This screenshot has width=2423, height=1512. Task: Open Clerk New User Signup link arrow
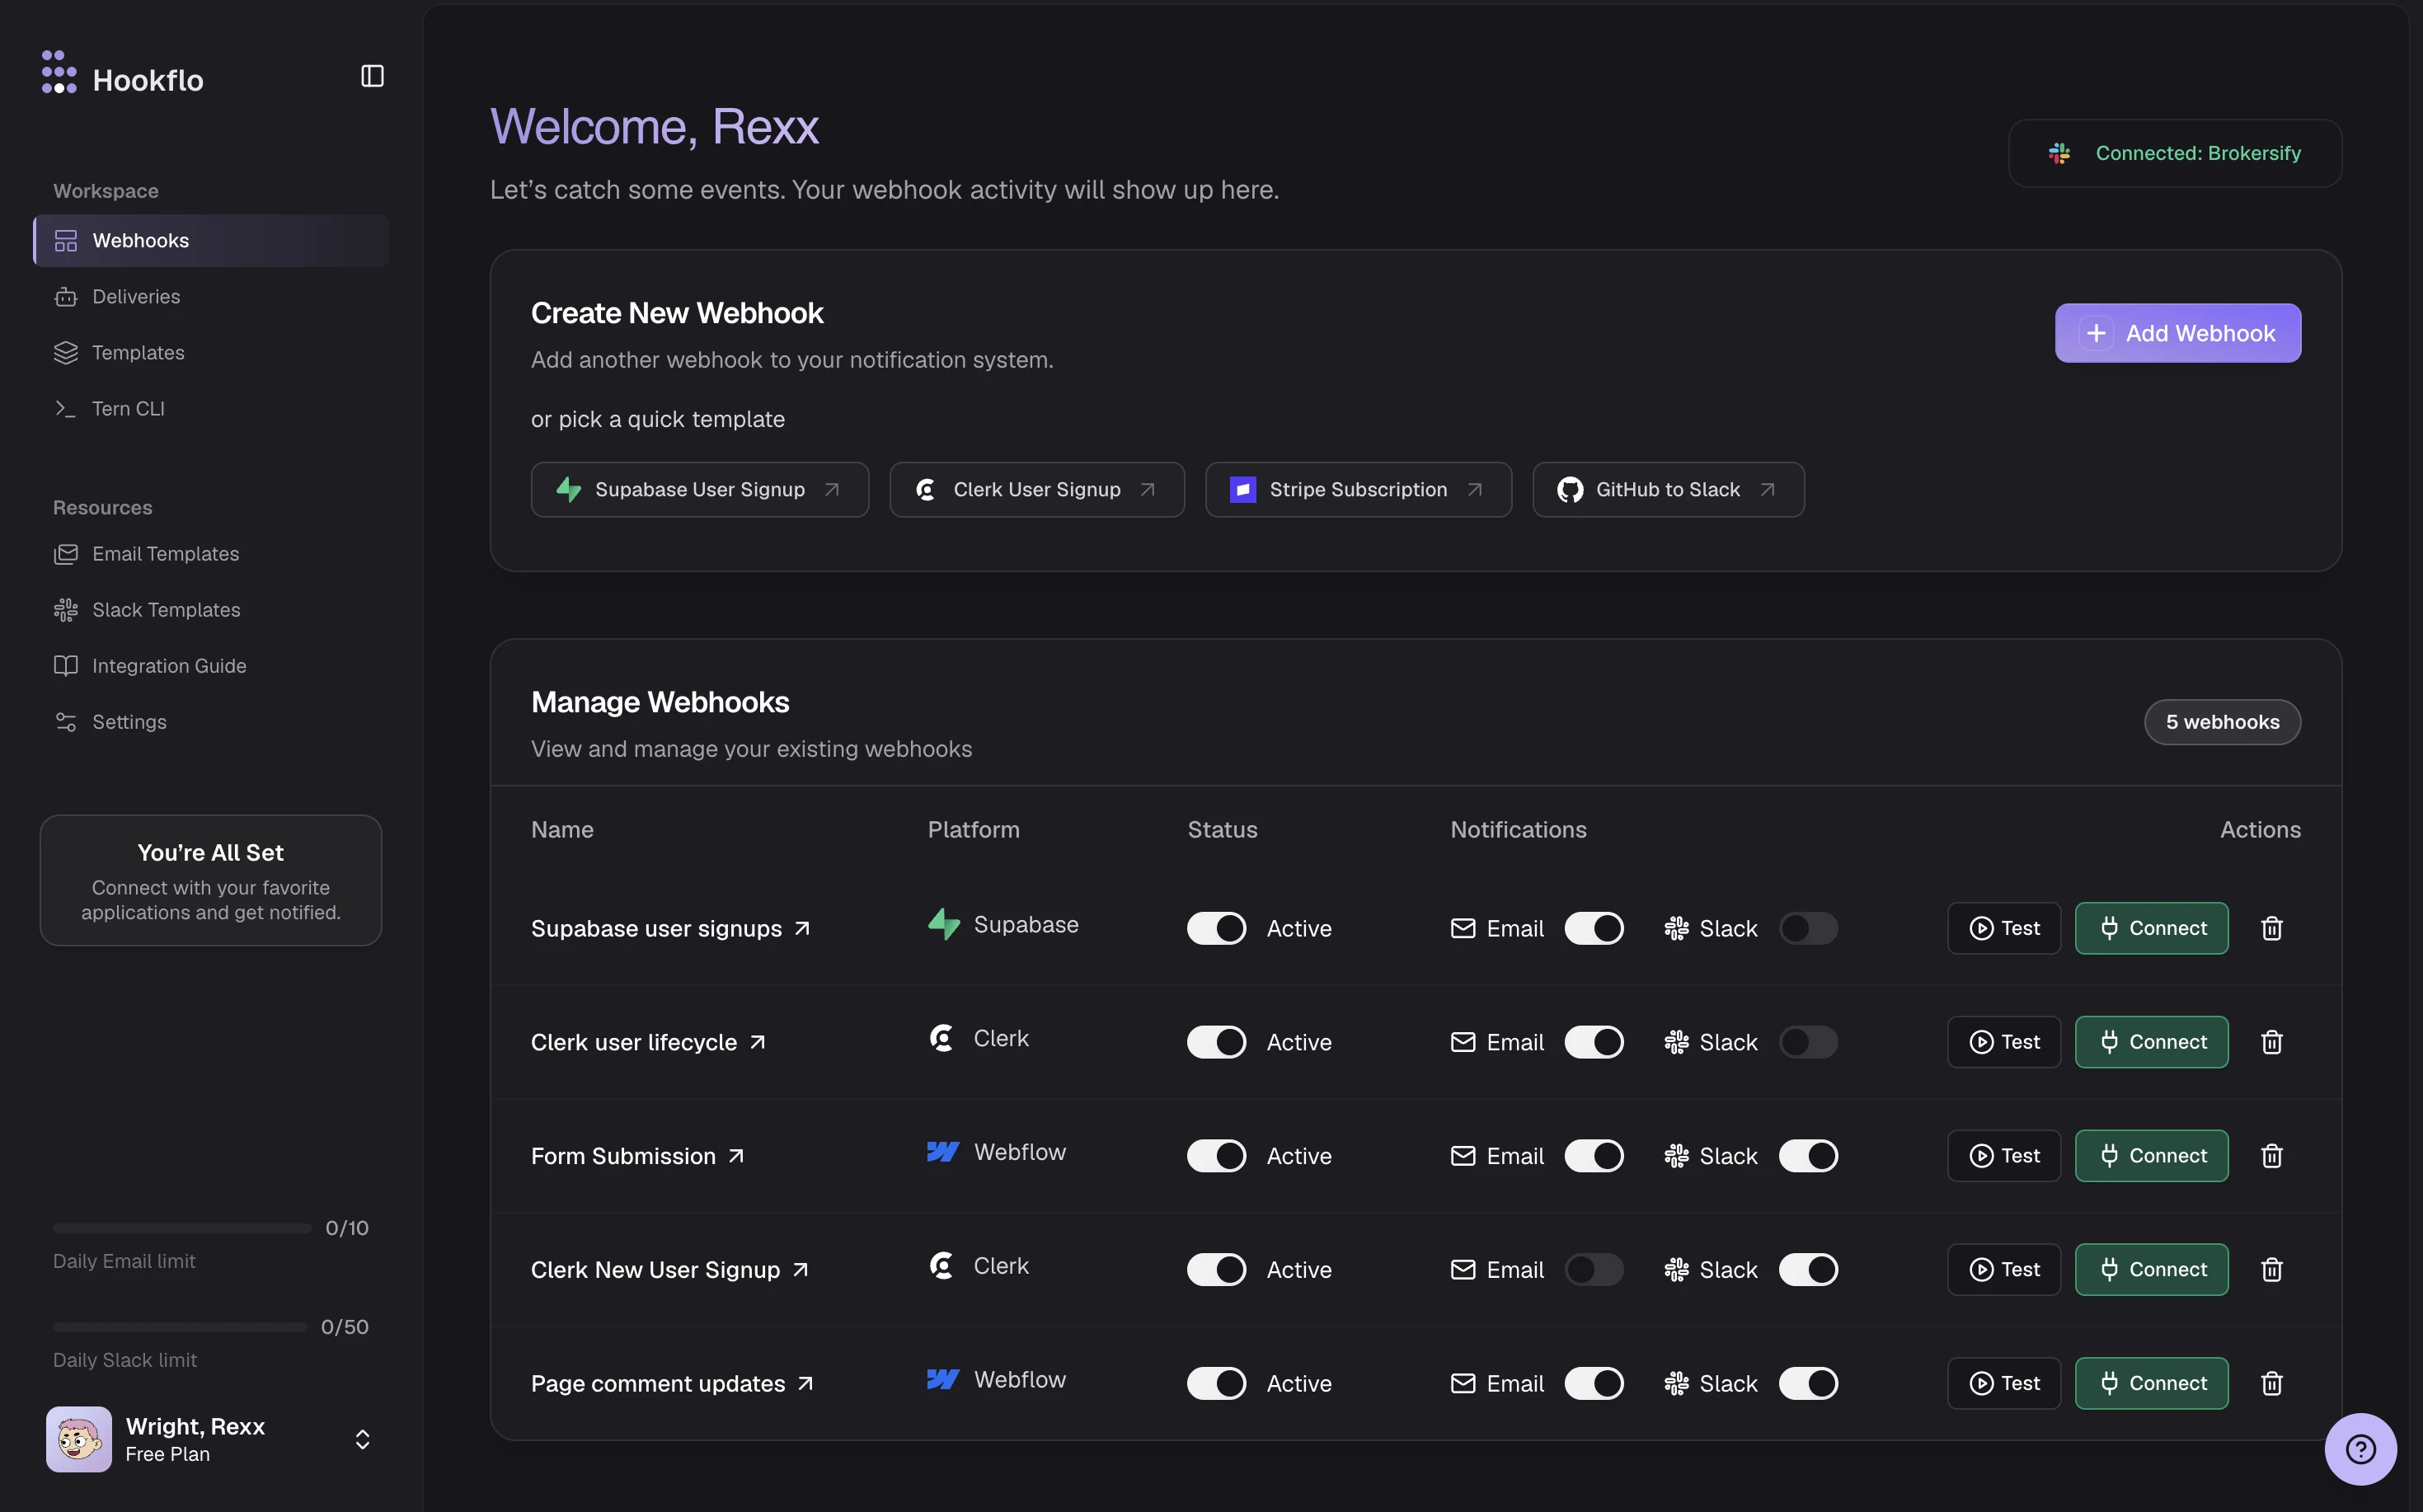click(800, 1269)
